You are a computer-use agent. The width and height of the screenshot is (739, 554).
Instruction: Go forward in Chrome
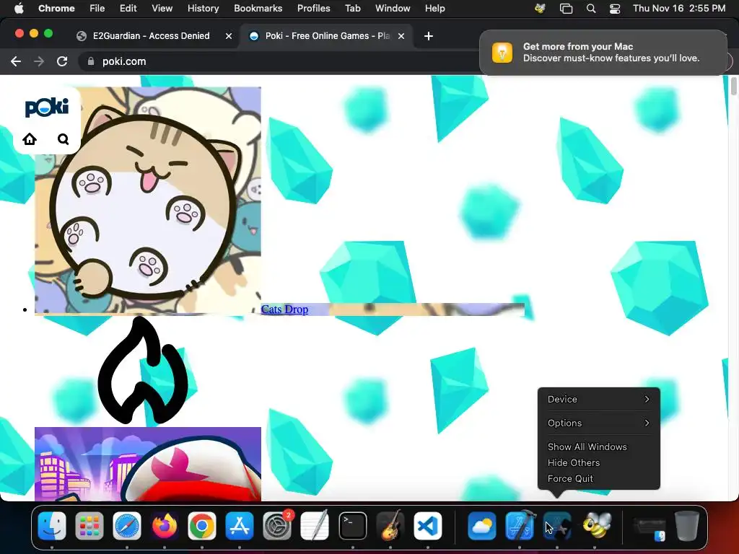39,61
